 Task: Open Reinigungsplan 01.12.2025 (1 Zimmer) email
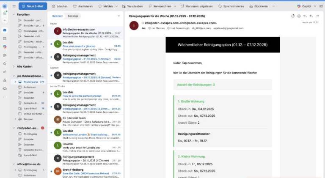pyautogui.click(x=85, y=59)
